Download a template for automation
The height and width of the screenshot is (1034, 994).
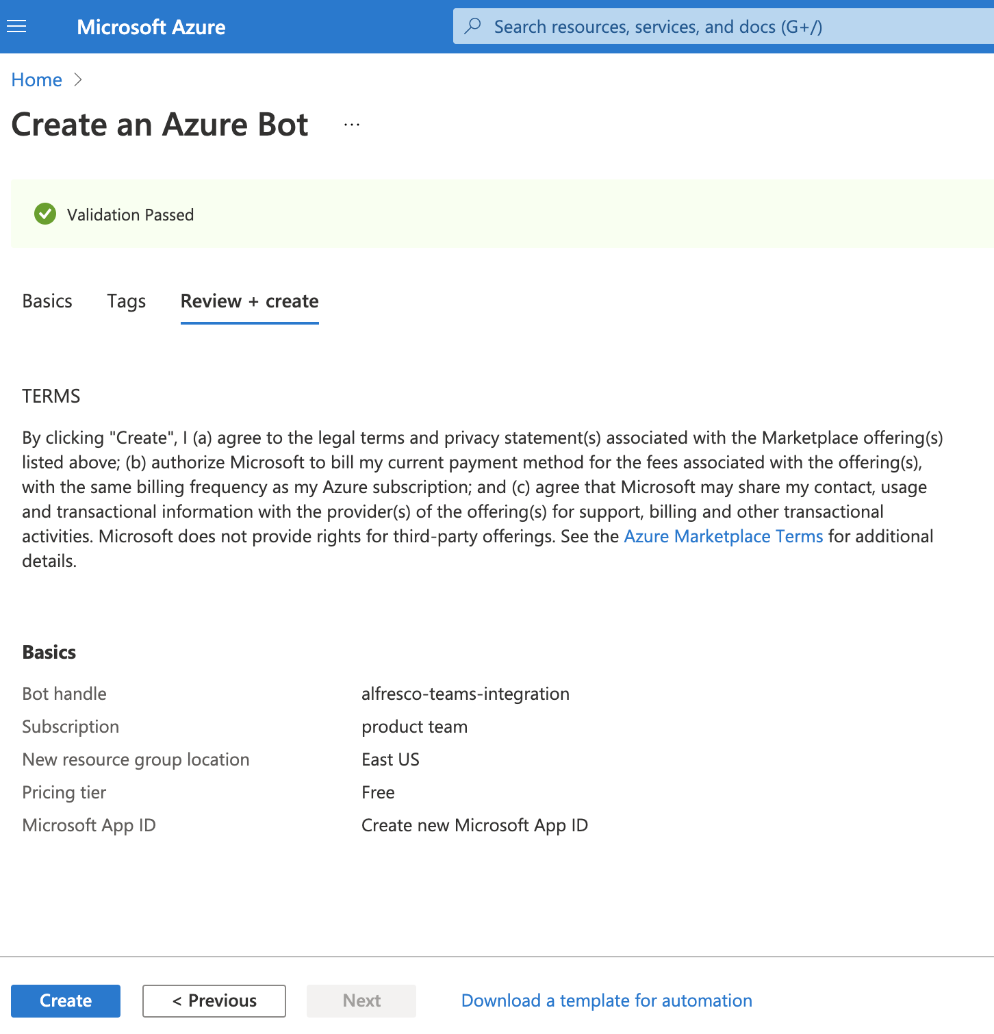coord(607,1001)
